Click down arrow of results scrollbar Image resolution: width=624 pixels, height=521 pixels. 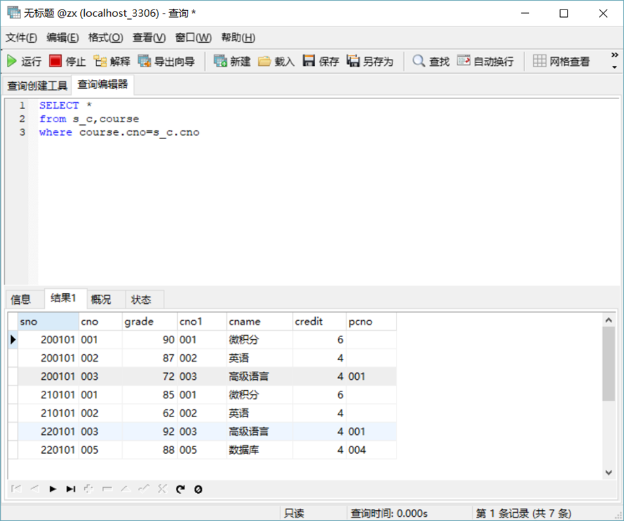point(608,472)
